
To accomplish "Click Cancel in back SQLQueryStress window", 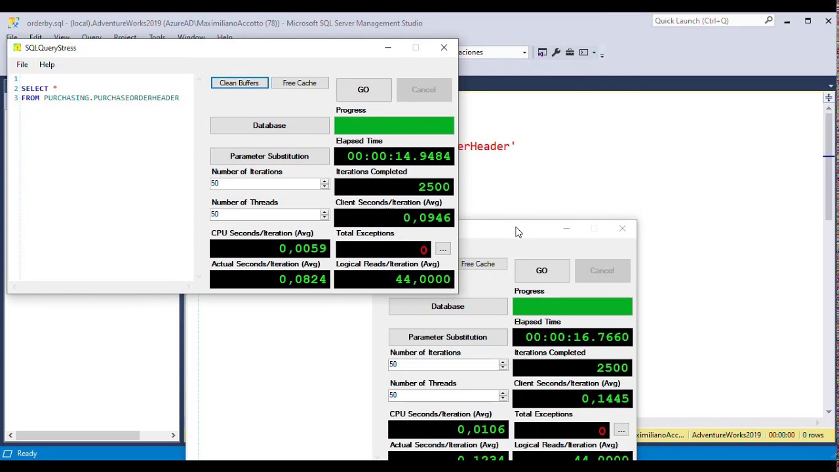I will tap(602, 271).
